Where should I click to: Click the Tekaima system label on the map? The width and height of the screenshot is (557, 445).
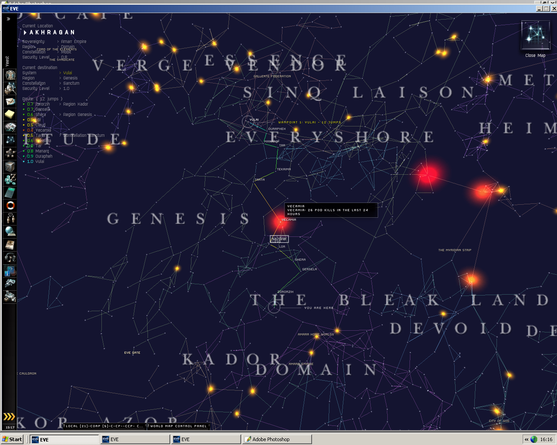coord(284,169)
